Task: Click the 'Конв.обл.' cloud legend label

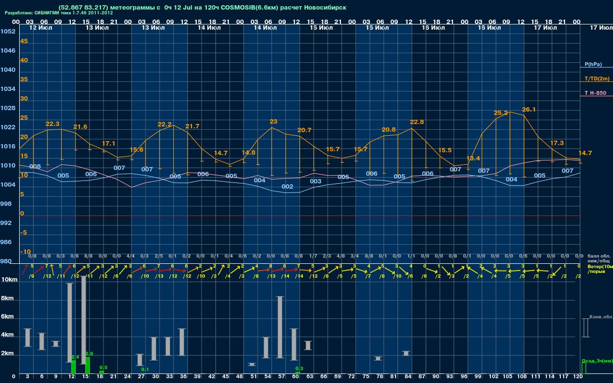Action: coord(601,317)
